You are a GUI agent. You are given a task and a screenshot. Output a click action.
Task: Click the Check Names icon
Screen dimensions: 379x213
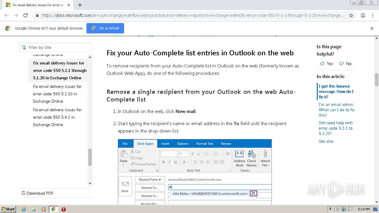pos(252,158)
